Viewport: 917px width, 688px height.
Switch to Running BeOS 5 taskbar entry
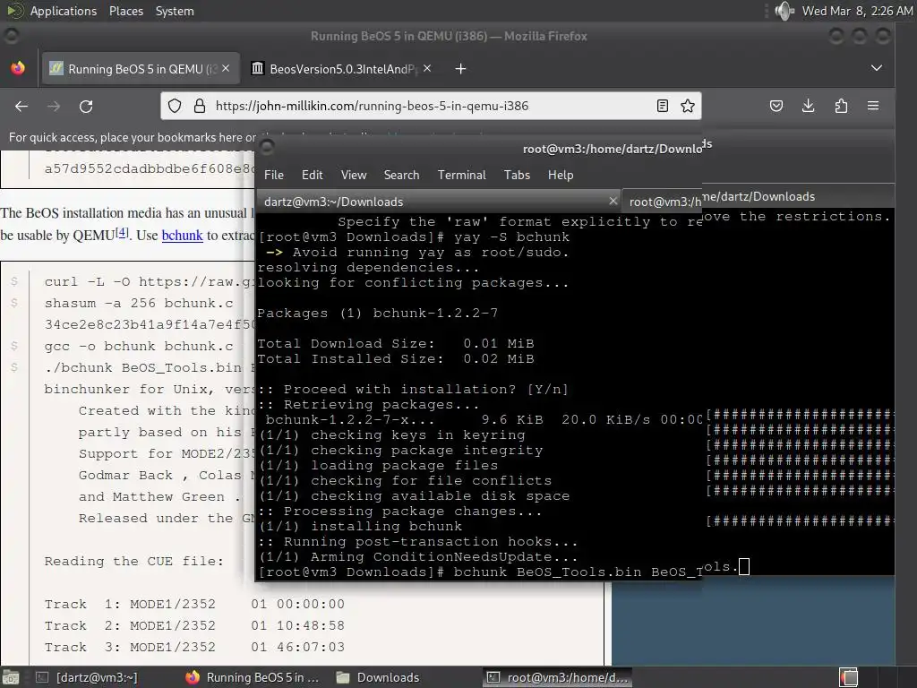tap(252, 677)
